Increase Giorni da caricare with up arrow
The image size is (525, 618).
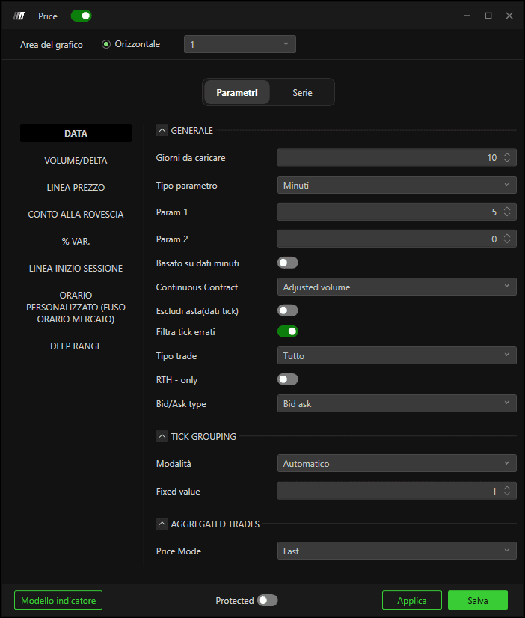coord(507,154)
